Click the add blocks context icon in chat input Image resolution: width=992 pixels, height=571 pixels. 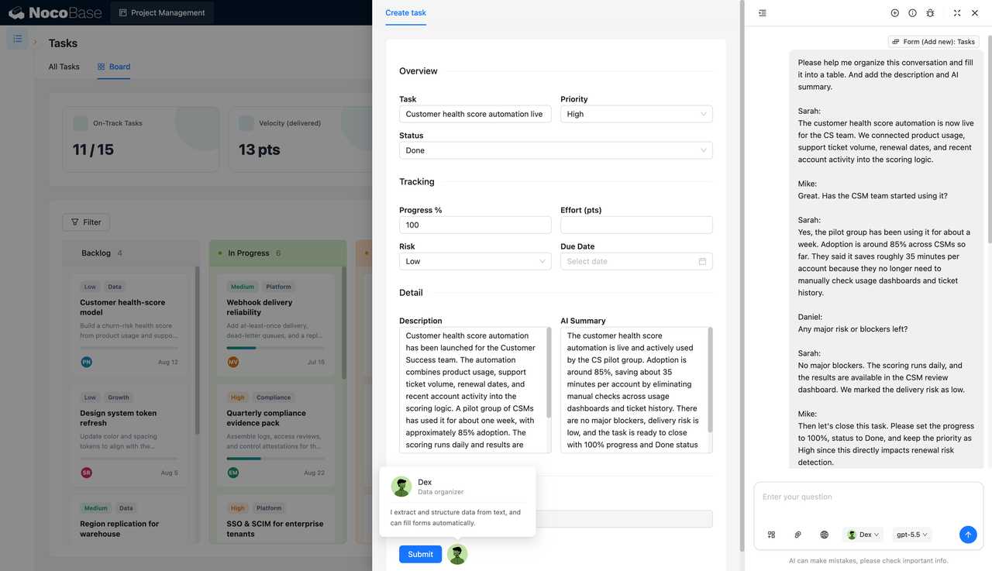click(771, 535)
